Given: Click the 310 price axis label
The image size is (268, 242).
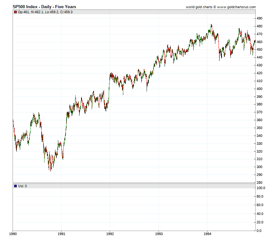Looking at the screenshot, I should (259, 159).
